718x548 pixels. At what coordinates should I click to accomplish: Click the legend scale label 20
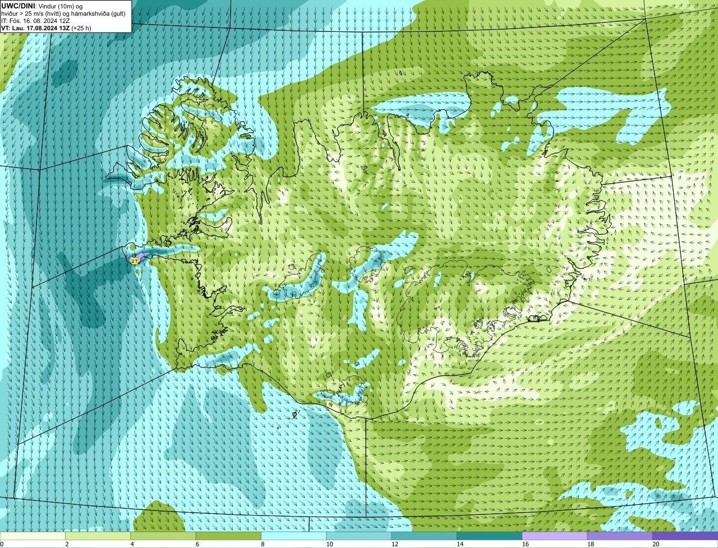(656, 544)
